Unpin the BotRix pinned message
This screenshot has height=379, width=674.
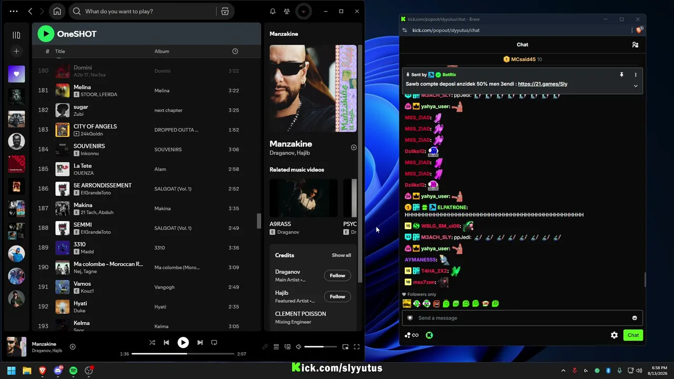[x=621, y=75]
